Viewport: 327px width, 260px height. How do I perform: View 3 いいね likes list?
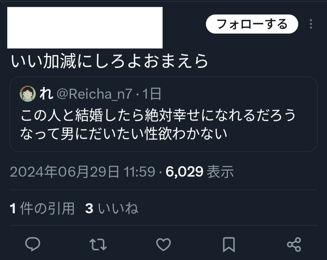click(112, 208)
